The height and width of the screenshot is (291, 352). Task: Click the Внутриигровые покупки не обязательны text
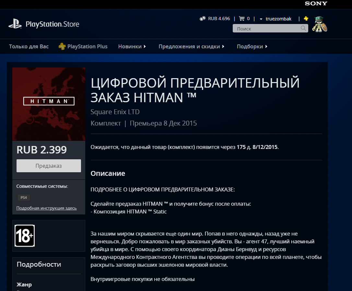(x=143, y=279)
